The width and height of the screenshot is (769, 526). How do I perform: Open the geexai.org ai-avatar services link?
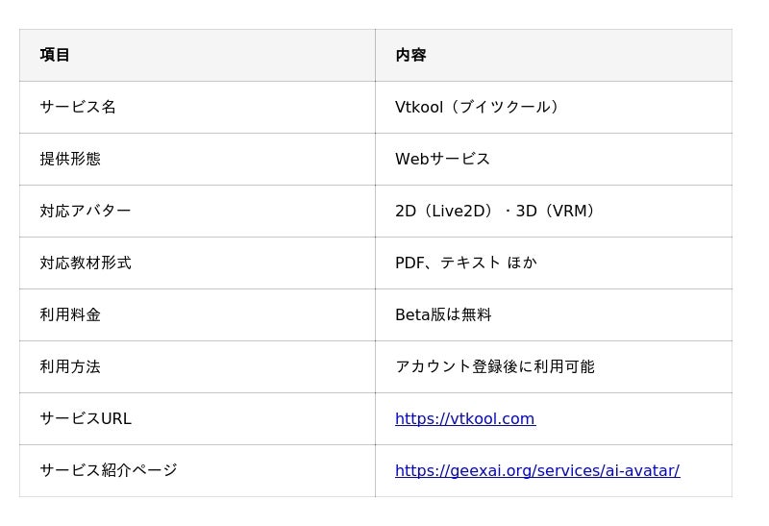[x=537, y=470]
